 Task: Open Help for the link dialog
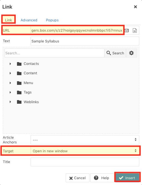click(102, 178)
